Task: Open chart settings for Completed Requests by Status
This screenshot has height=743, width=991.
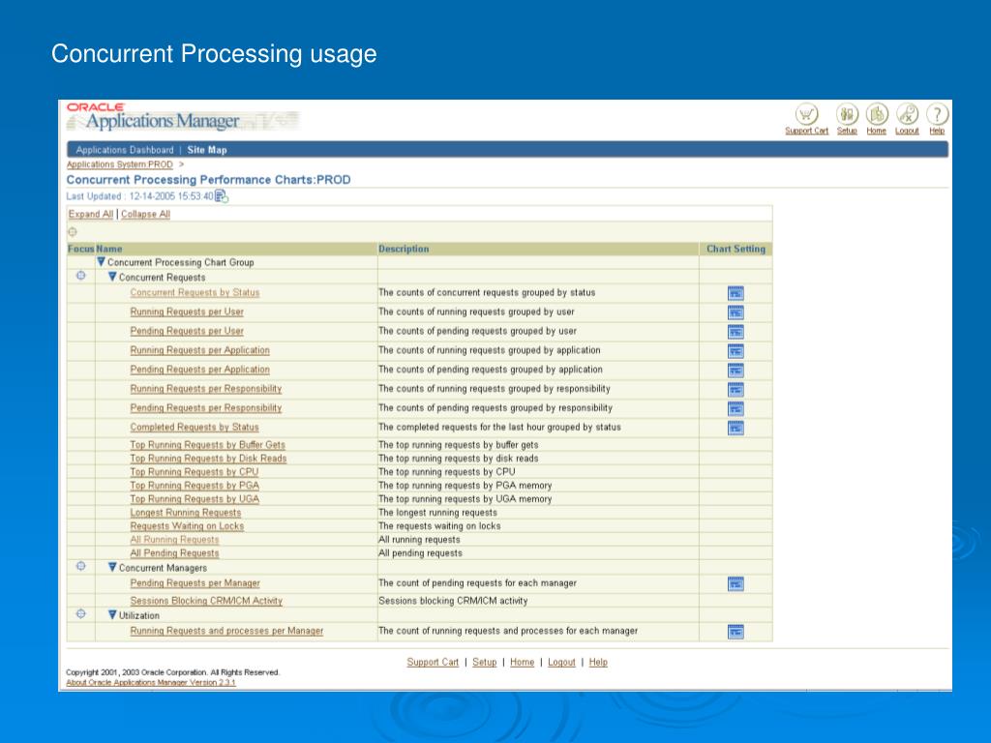Action: click(x=736, y=429)
